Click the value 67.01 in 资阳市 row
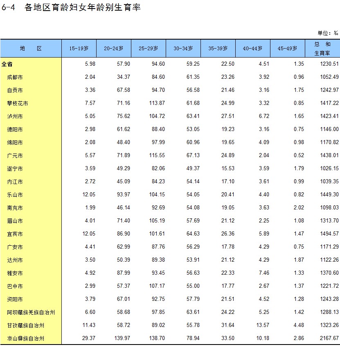Viewport: 340px width, 358px height. tap(124, 299)
